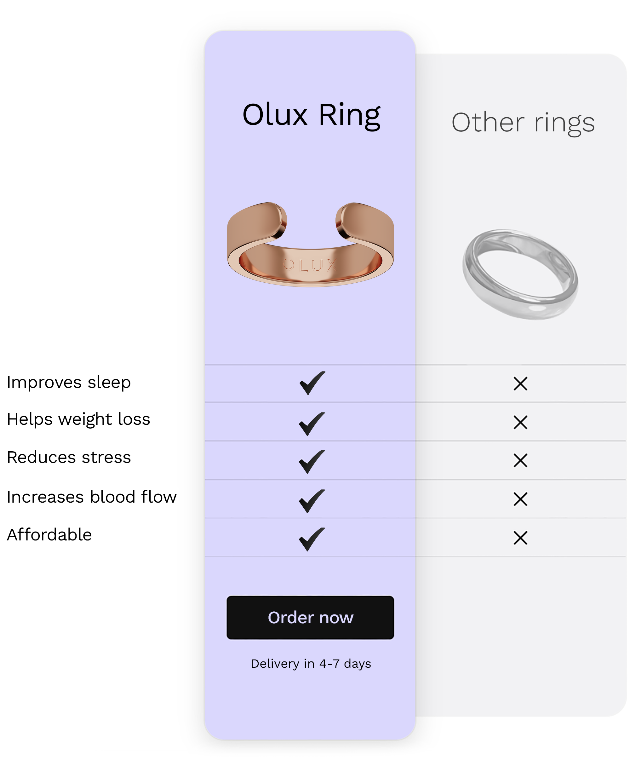630x767 pixels.
Task: Click the Olux rose gold ring image
Action: 310,244
